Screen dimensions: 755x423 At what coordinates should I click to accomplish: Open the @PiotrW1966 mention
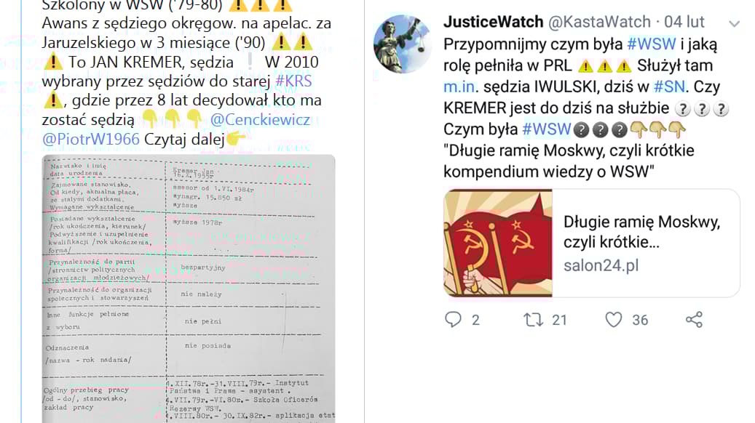coord(91,139)
